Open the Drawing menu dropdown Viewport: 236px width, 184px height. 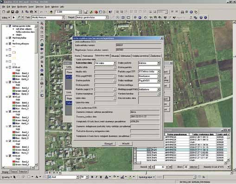click(6, 177)
